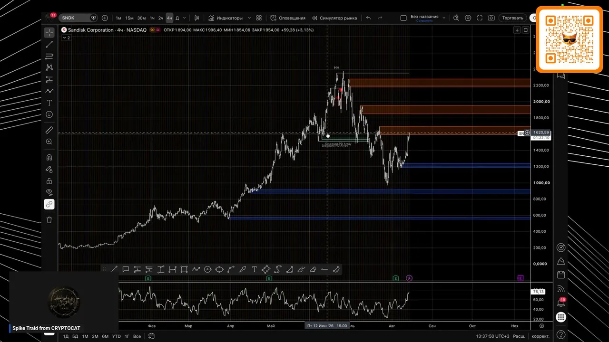The width and height of the screenshot is (609, 342).
Task: Open the help center question mark
Action: [561, 334]
